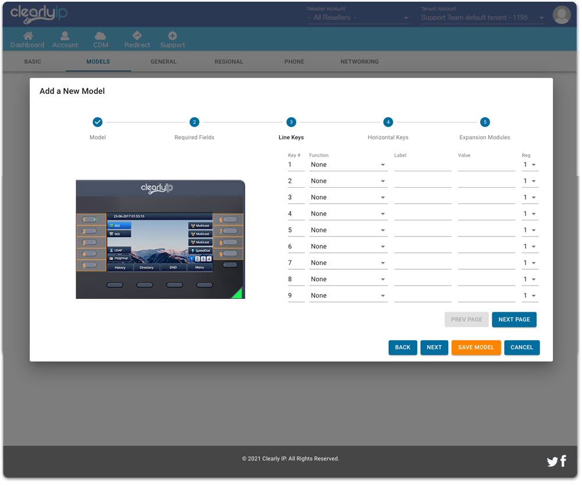Screen dimensions: 582x486
Task: Open the Dashboard home icon
Action: (27, 36)
